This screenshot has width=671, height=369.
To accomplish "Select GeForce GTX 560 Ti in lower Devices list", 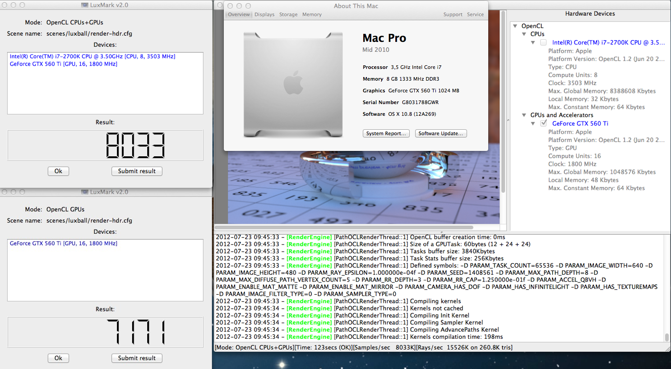I will (64, 243).
